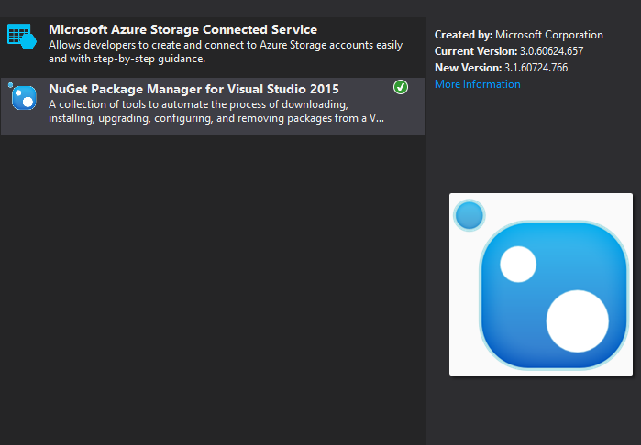Click the small blue circle on large NuGet logo

click(469, 216)
